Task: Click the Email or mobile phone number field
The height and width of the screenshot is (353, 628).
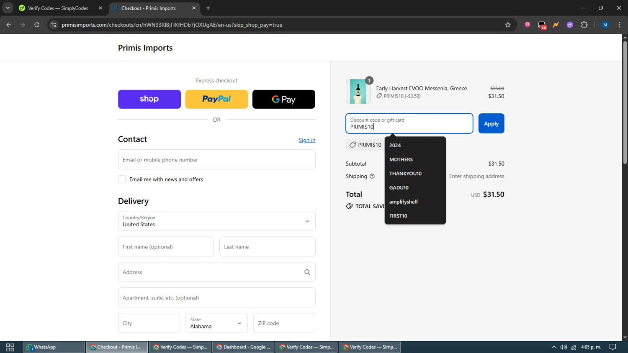Action: point(216,159)
